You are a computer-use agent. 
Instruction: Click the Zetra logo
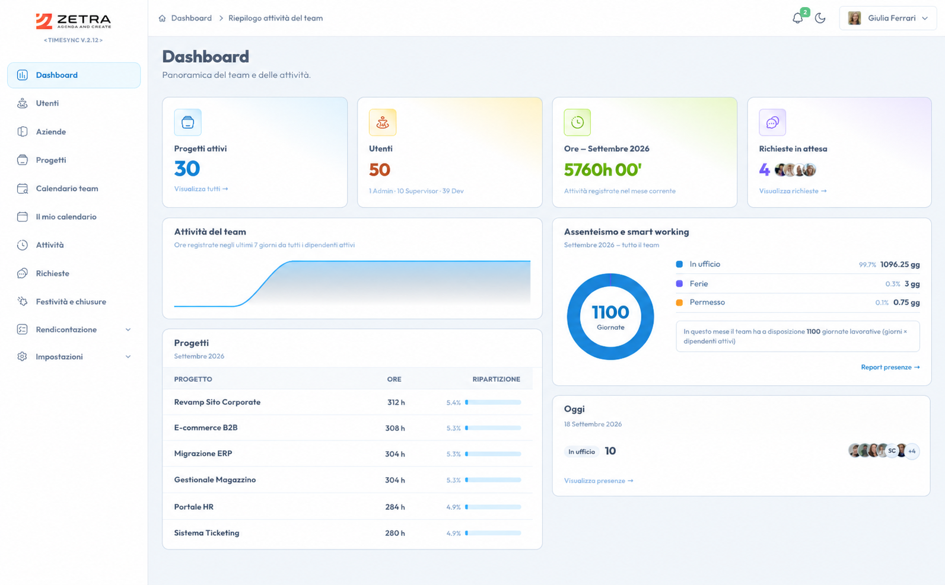(74, 21)
